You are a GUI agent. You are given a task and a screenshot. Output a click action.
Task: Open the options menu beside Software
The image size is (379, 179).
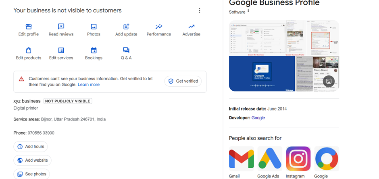[x=248, y=11]
